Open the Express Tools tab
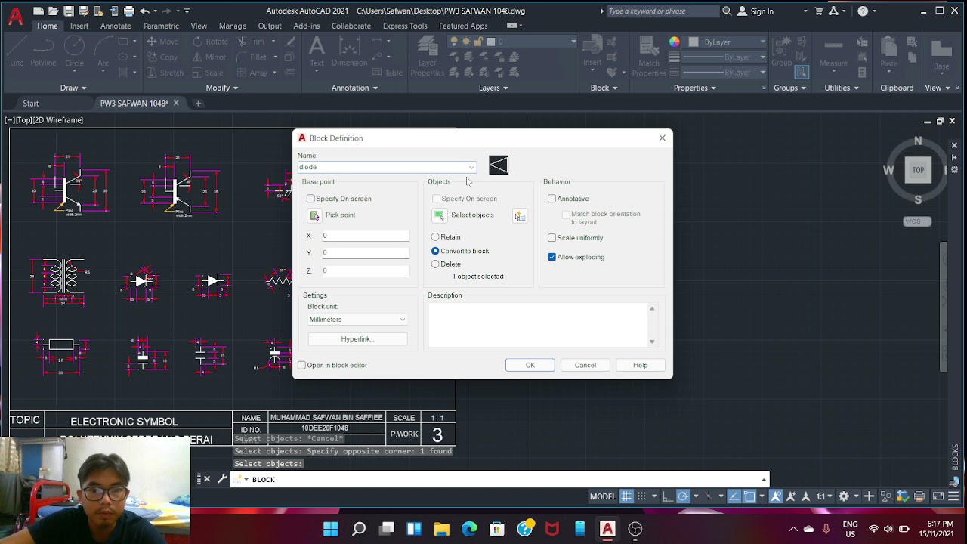This screenshot has width=967, height=544. [x=405, y=26]
